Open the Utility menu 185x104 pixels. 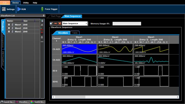(26, 3)
